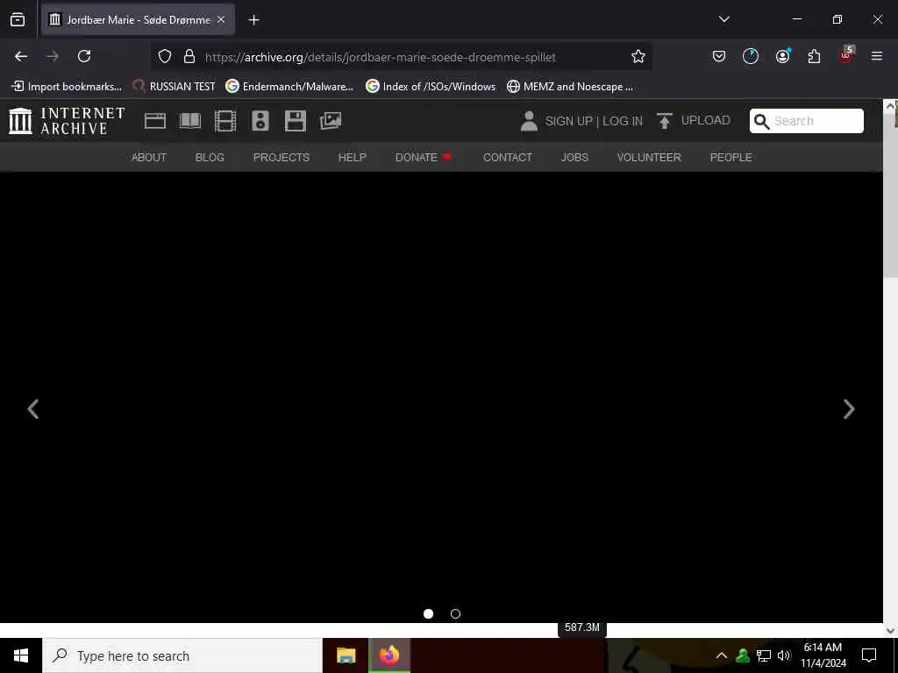
Task: Open the Endermanch/Malware bookmark
Action: pyautogui.click(x=289, y=87)
